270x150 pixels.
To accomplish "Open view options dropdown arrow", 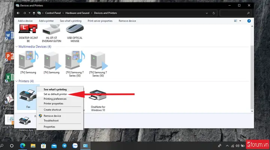I will pos(240,21).
